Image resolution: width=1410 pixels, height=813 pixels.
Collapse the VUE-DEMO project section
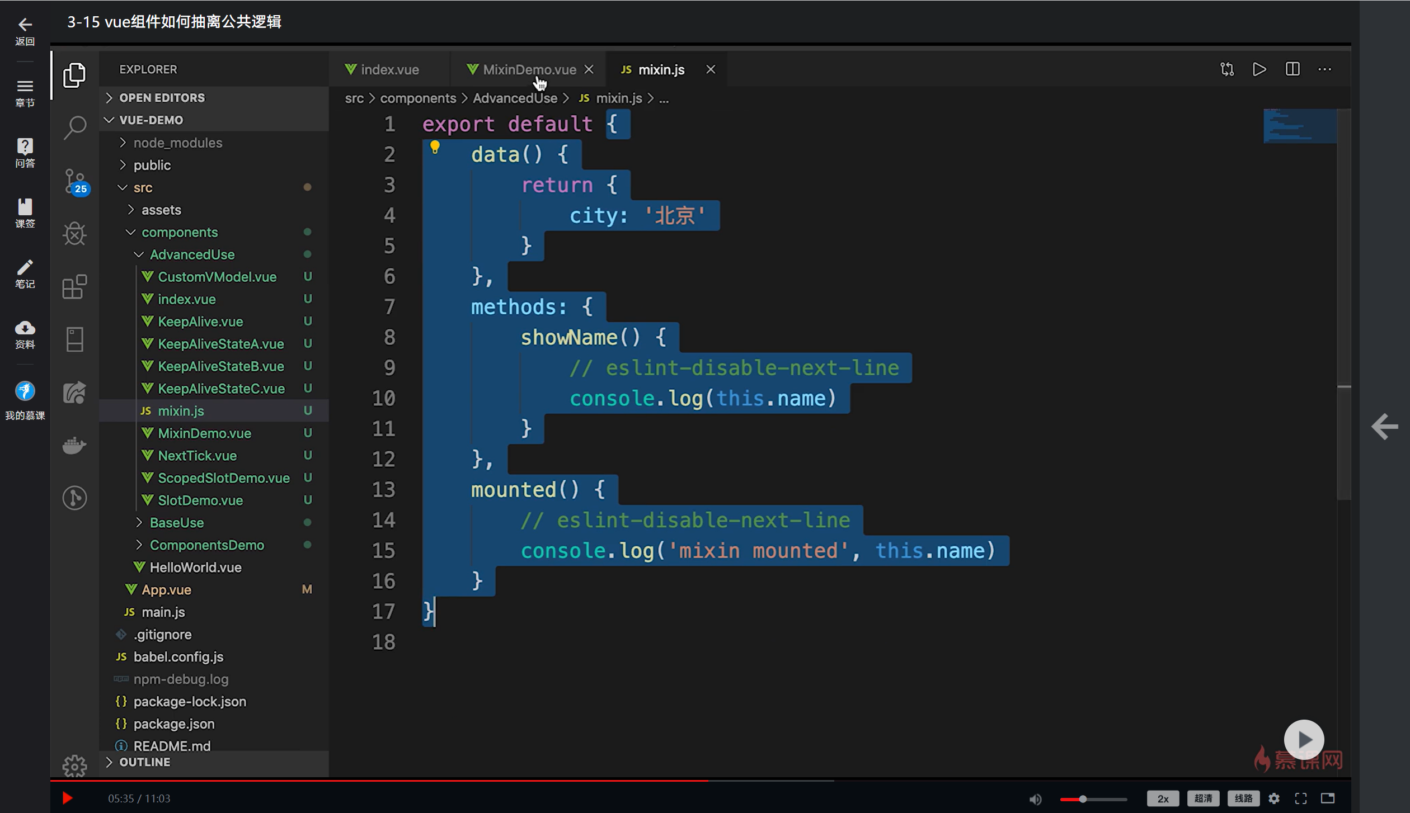(x=214, y=120)
